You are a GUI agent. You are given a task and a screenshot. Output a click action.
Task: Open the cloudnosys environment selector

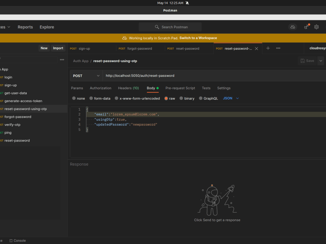coord(317,48)
